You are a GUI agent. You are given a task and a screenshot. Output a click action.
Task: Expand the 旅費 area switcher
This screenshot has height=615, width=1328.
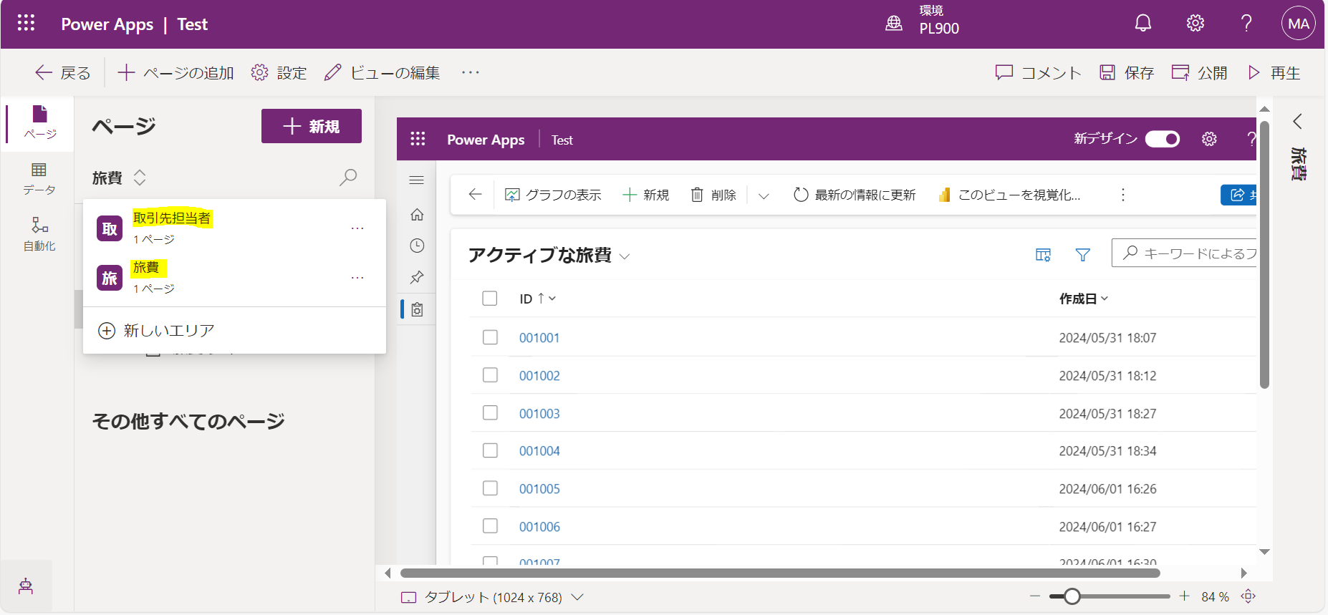click(x=120, y=178)
